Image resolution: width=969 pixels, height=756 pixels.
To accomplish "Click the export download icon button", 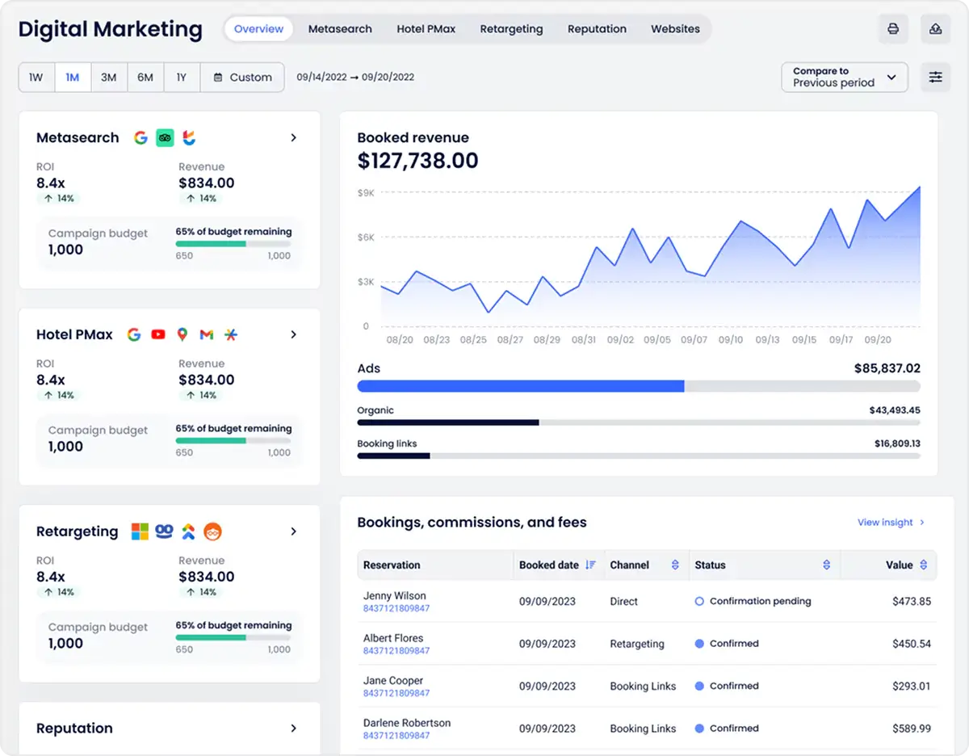I will (x=935, y=29).
